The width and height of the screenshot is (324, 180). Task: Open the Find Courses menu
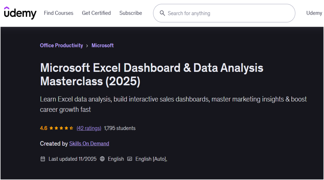(x=58, y=13)
